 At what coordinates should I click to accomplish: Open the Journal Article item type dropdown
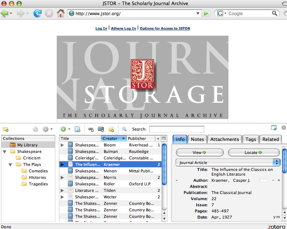coord(228,163)
